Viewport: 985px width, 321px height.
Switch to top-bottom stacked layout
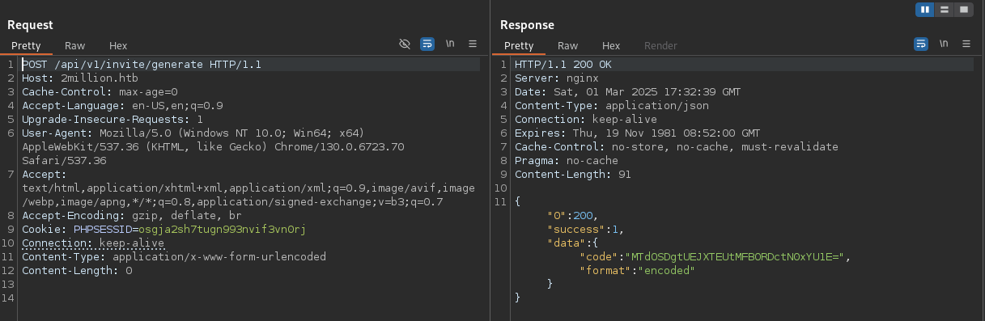pyautogui.click(x=945, y=10)
